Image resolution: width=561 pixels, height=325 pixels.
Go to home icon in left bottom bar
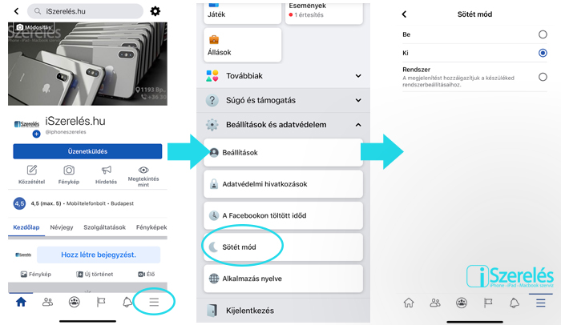click(x=21, y=302)
